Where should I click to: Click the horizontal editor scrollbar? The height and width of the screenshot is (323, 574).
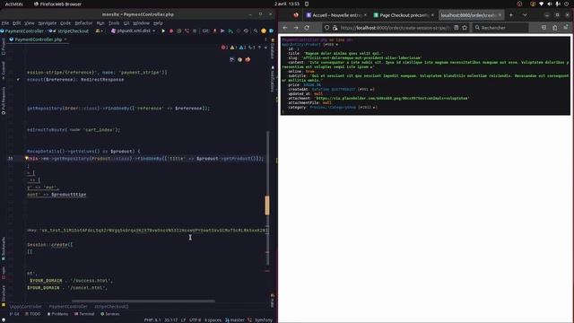143,301
